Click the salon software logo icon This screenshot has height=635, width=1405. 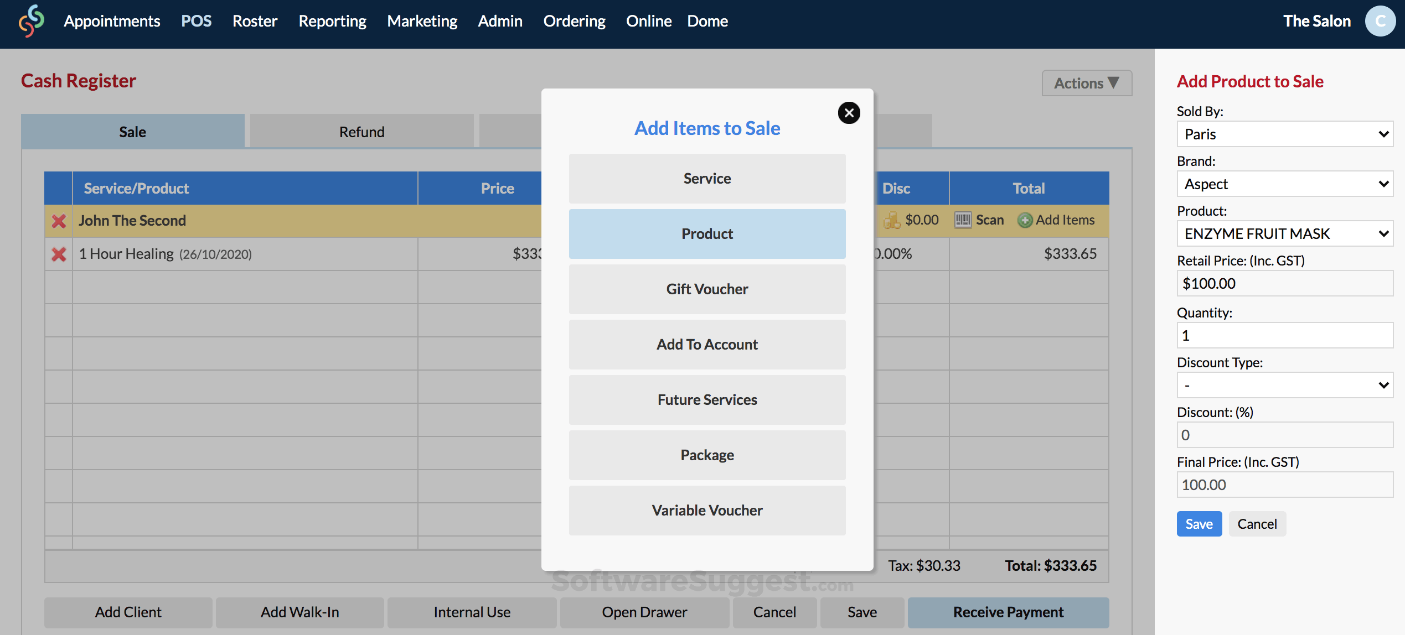click(31, 21)
